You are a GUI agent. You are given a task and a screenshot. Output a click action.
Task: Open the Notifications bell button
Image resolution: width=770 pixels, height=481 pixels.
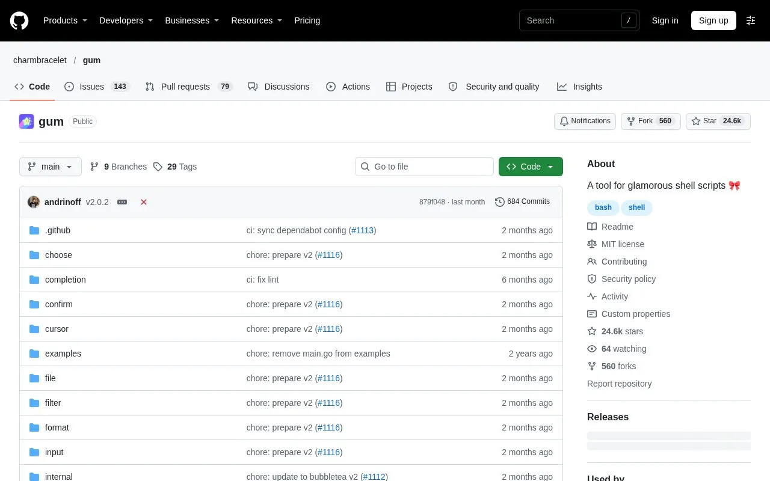[585, 121]
